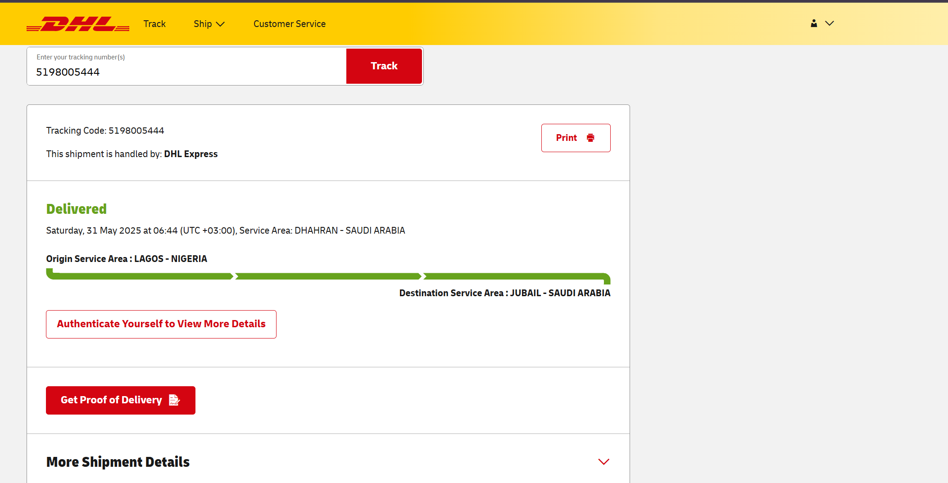Click the green Delivered status text

coord(77,209)
